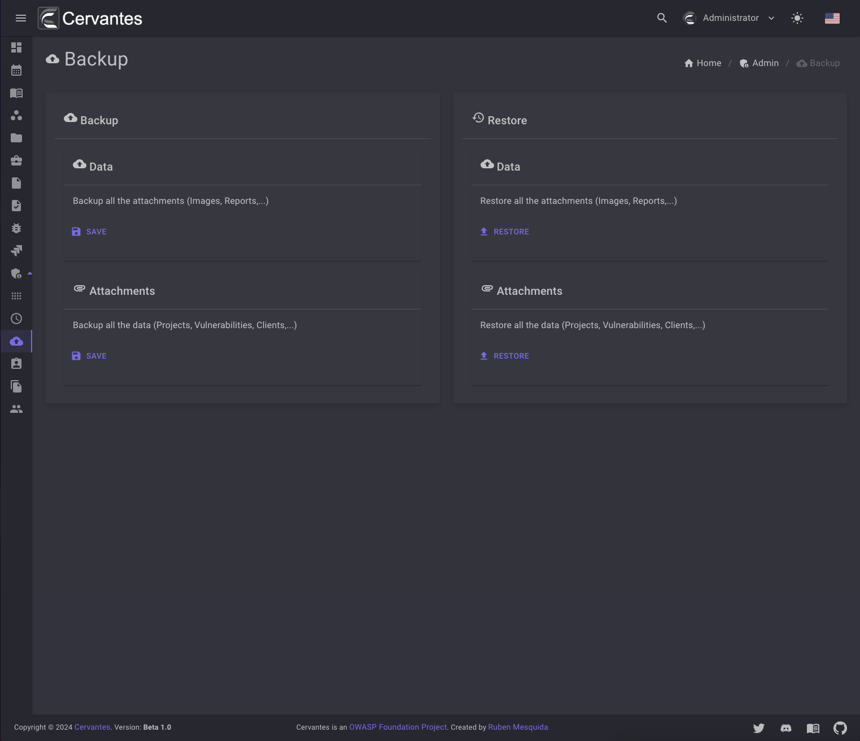Open the Users badge sidebar icon
The width and height of the screenshot is (860, 741).
16,364
